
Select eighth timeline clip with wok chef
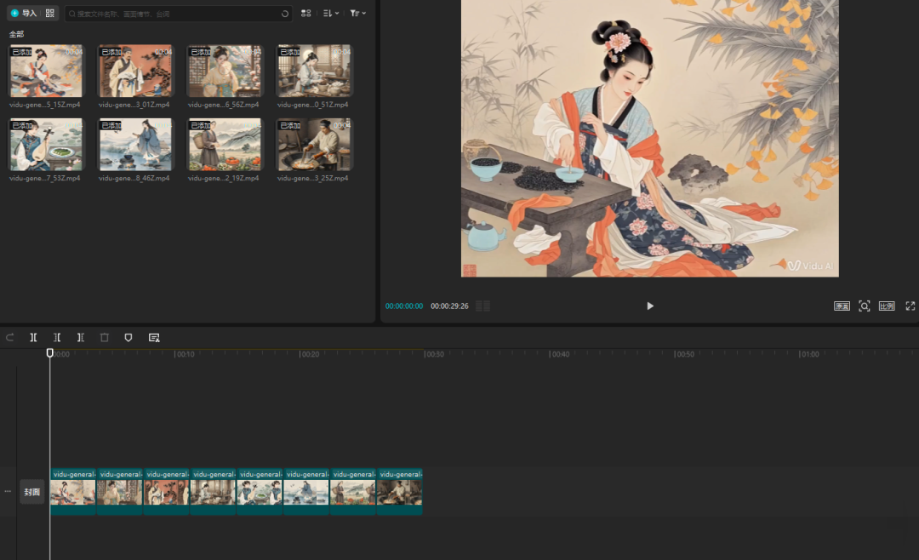[x=400, y=491]
